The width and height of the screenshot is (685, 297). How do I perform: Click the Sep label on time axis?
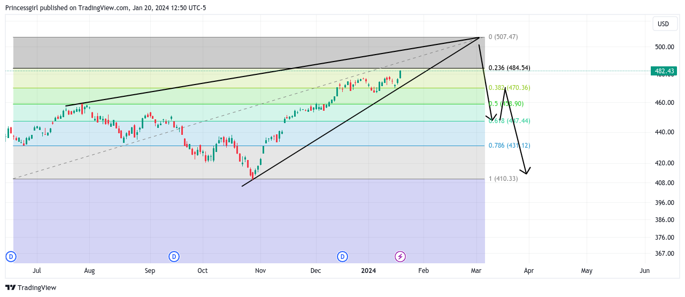pyautogui.click(x=150, y=271)
